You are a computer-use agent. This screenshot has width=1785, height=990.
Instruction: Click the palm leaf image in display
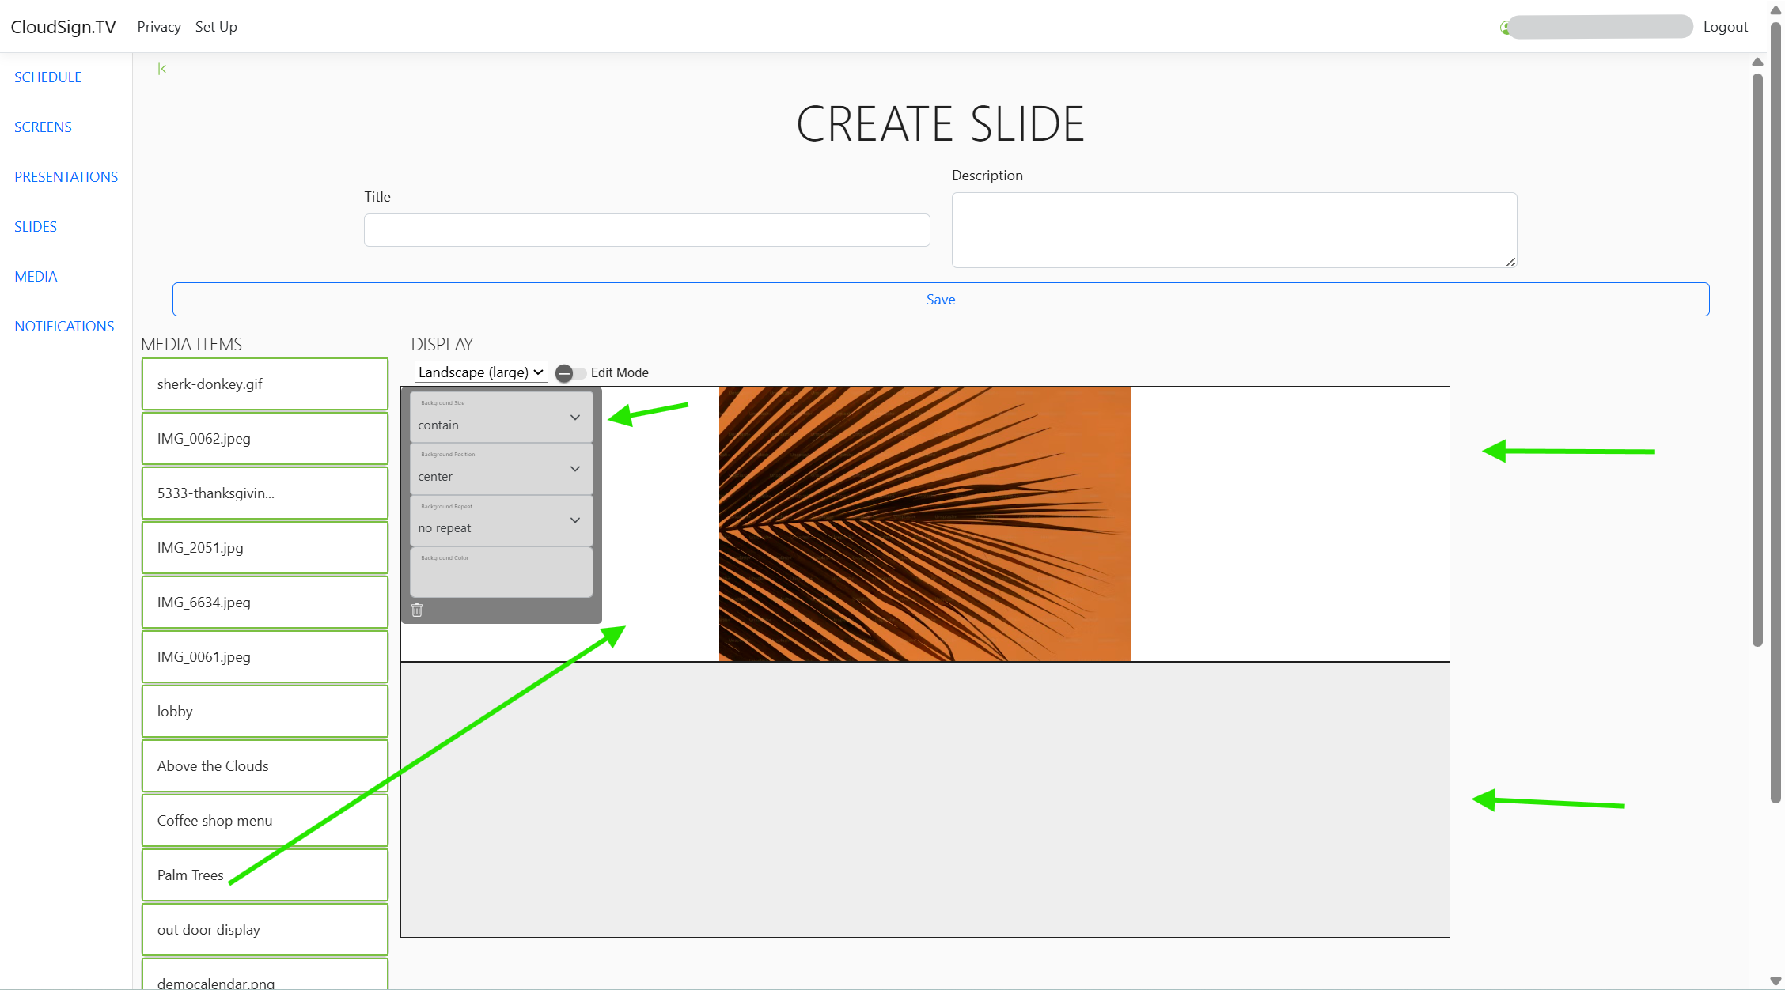pyautogui.click(x=924, y=523)
